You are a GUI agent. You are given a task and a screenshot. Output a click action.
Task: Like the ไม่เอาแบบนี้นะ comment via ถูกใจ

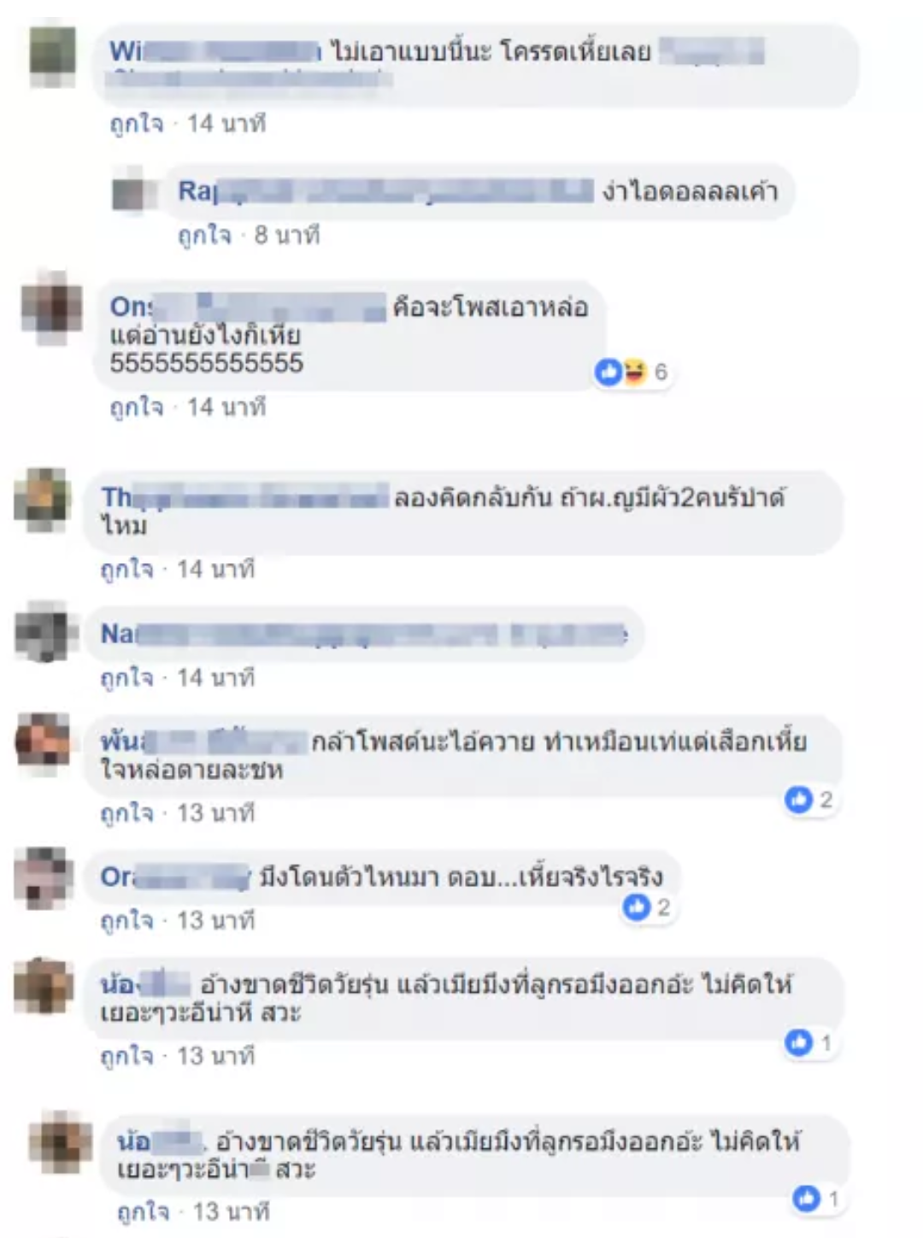pyautogui.click(x=136, y=124)
